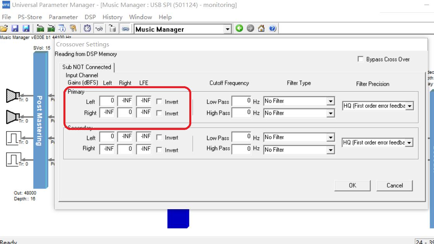The height and width of the screenshot is (244, 434).
Task: Save the current parameters
Action: 15,28
